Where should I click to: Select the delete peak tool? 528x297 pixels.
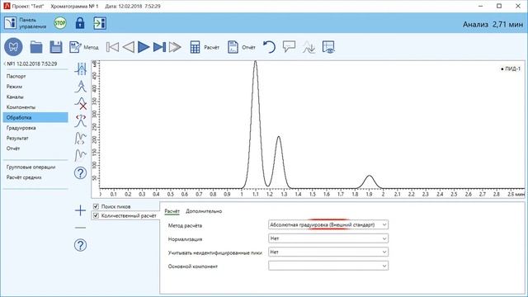[81, 103]
